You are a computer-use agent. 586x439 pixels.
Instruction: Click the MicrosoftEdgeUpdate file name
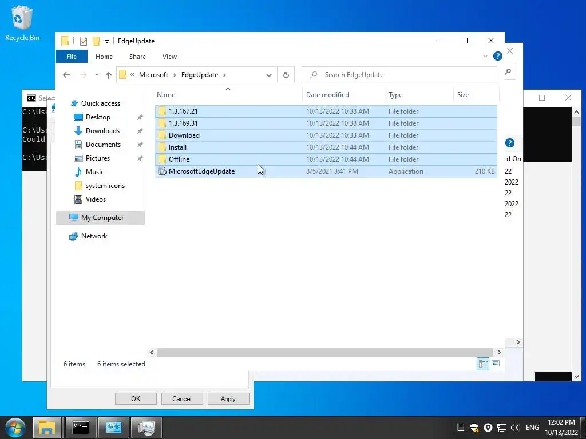pos(202,171)
